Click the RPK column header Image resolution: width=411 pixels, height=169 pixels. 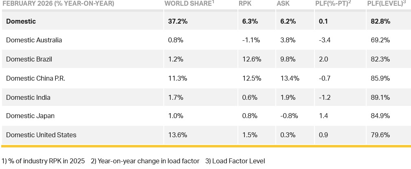pyautogui.click(x=245, y=4)
